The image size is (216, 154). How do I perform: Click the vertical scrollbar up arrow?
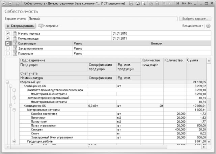209,61
